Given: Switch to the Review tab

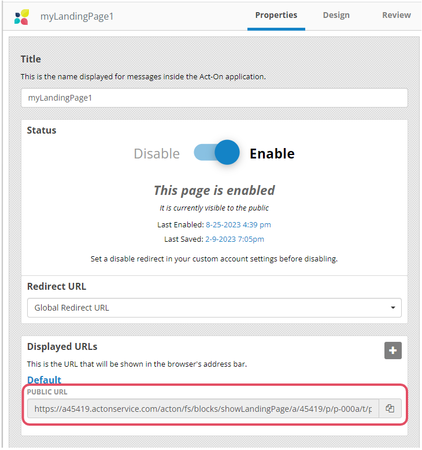Looking at the screenshot, I should coord(397,15).
